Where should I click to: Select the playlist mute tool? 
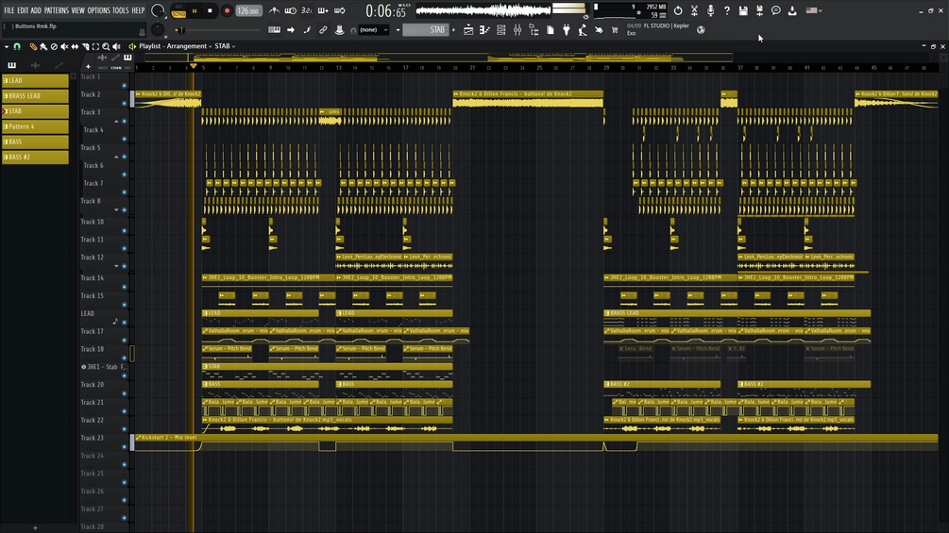tap(64, 46)
